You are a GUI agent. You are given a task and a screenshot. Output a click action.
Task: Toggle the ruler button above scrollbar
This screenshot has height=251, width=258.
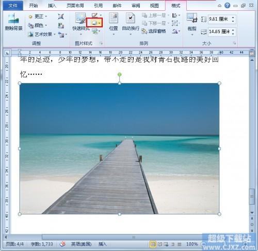[x=252, y=54]
